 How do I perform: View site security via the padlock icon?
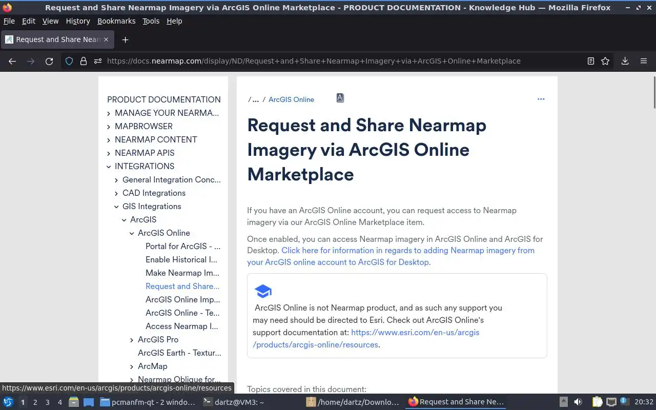click(x=84, y=61)
